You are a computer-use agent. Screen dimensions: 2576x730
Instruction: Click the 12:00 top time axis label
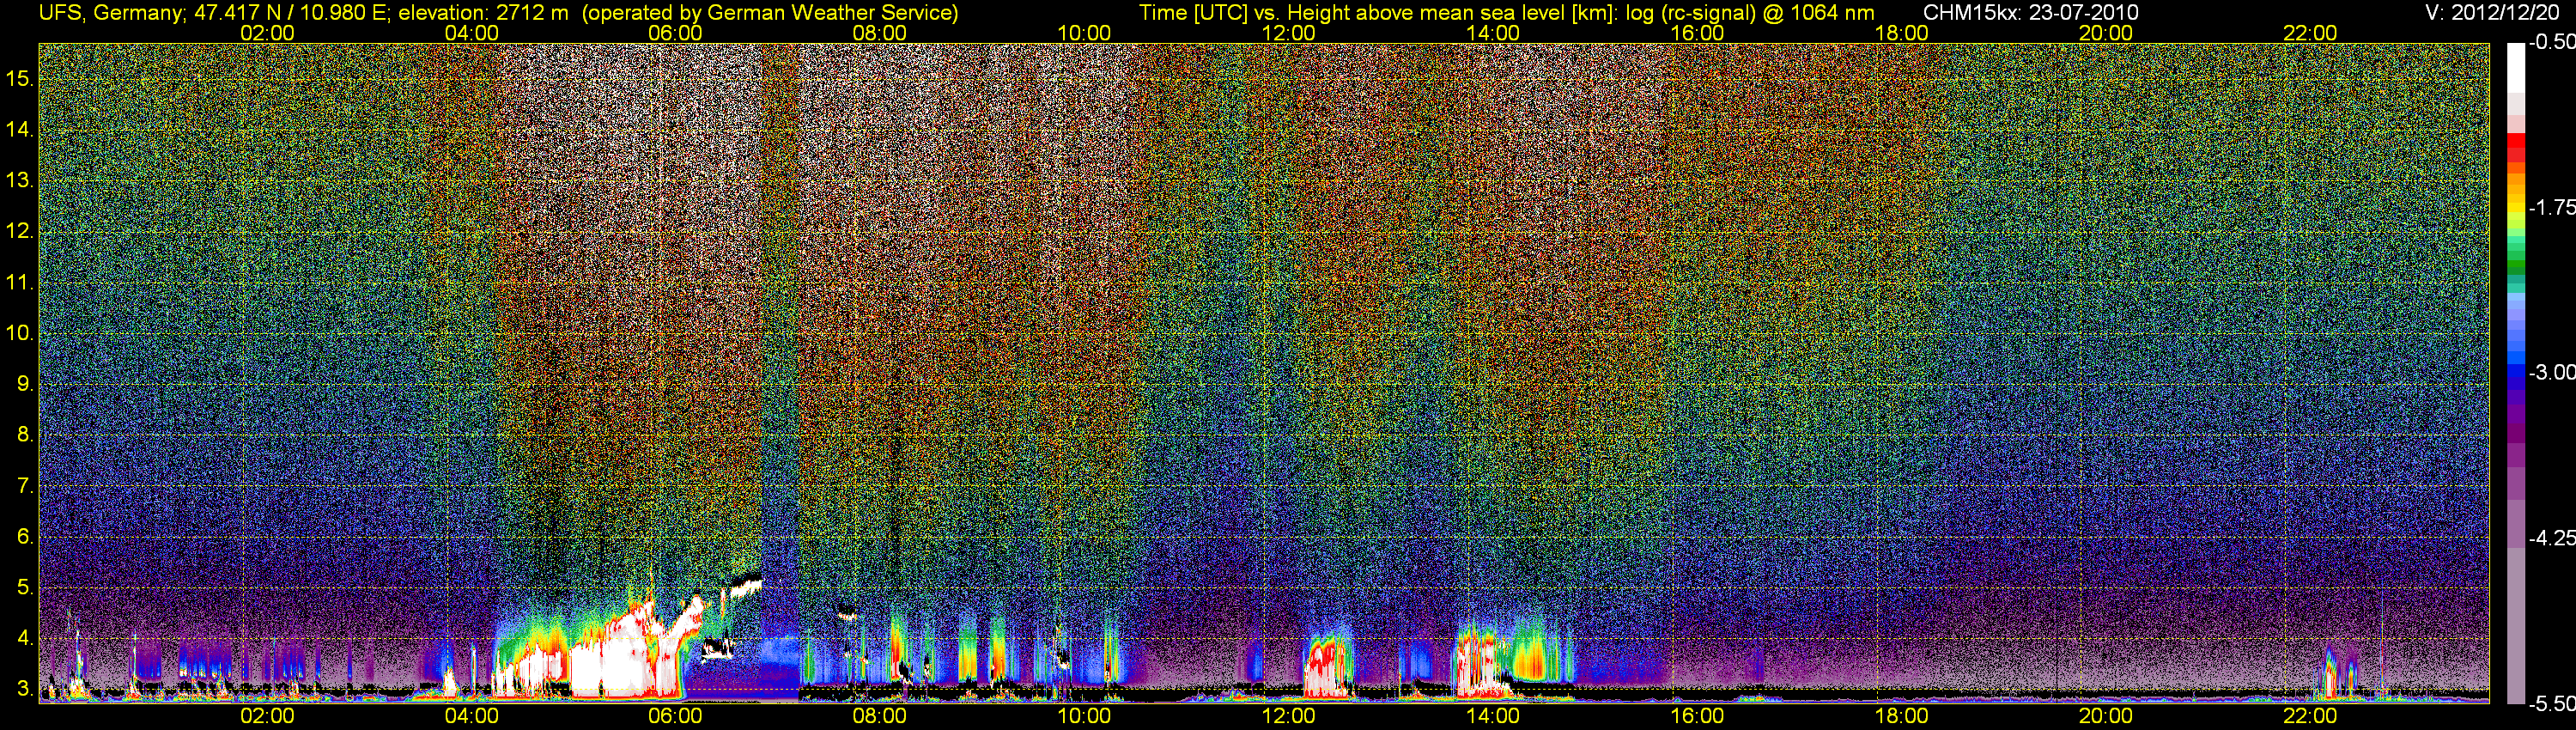tap(1288, 33)
